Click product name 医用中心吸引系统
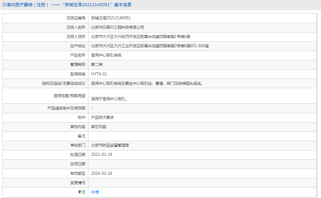321x198 pixels. click(x=106, y=55)
